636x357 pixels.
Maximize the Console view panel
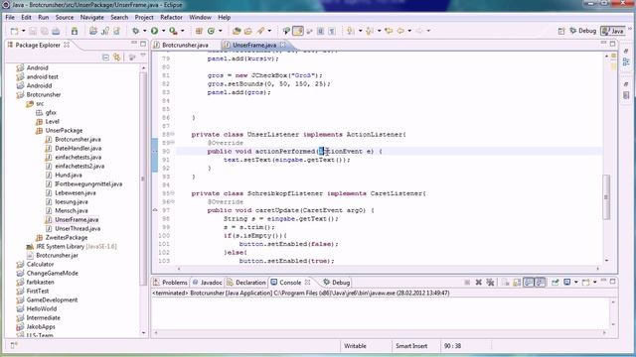(x=612, y=282)
